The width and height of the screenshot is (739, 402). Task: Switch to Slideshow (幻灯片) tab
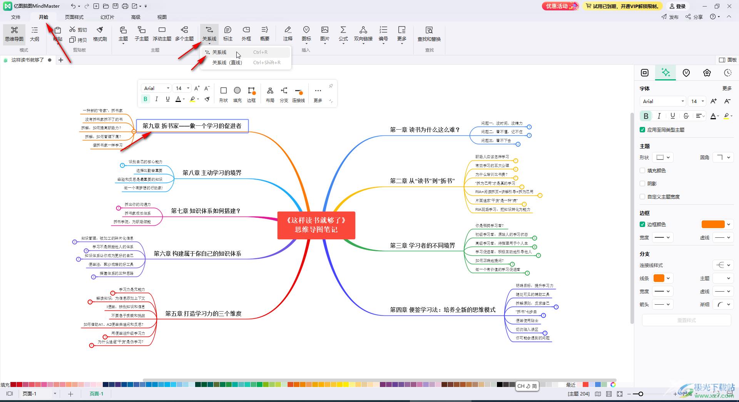click(107, 17)
